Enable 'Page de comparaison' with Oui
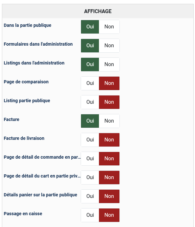The width and height of the screenshot is (195, 227). (90, 83)
